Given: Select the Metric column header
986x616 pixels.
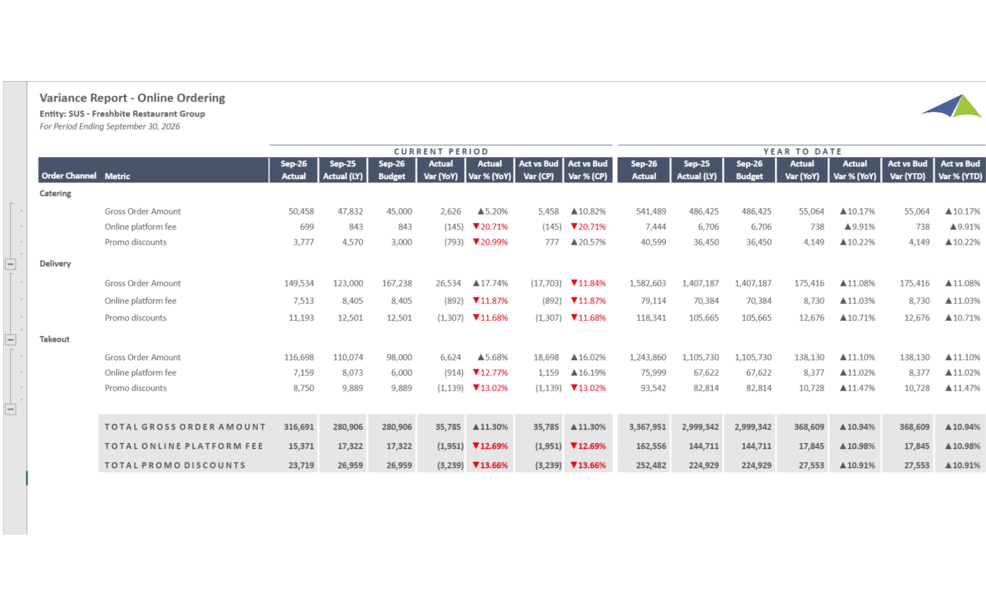Looking at the screenshot, I should (117, 176).
